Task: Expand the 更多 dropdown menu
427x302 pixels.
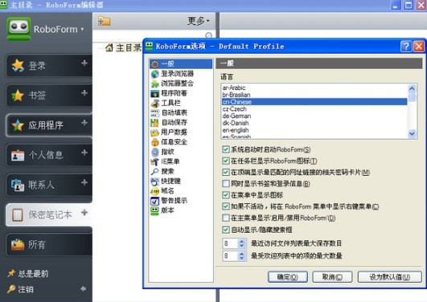Action: [x=199, y=21]
